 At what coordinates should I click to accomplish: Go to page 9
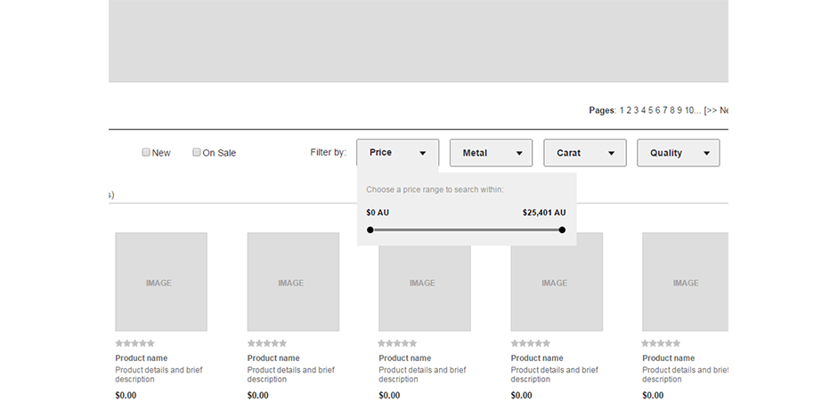[x=679, y=110]
